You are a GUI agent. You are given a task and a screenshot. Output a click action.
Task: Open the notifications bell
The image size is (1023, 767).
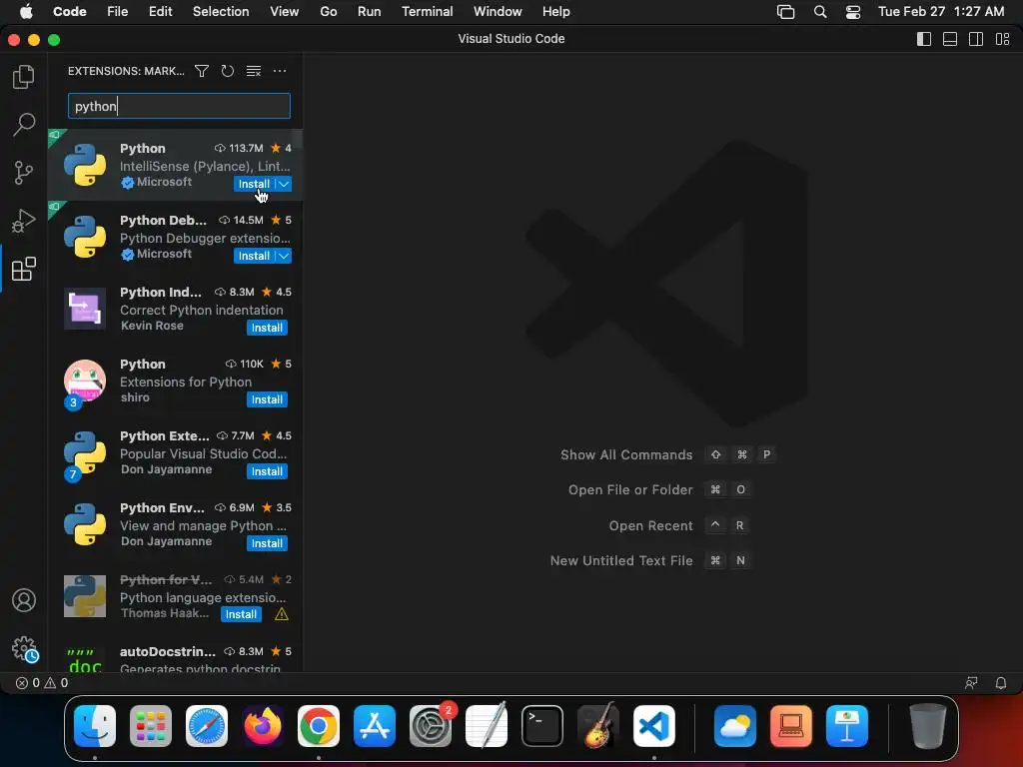coord(1001,683)
